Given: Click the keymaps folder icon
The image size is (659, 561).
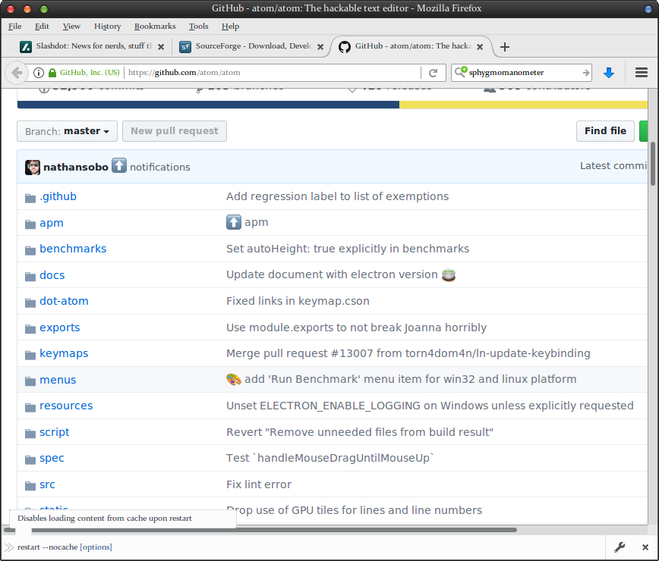Looking at the screenshot, I should pyautogui.click(x=30, y=355).
